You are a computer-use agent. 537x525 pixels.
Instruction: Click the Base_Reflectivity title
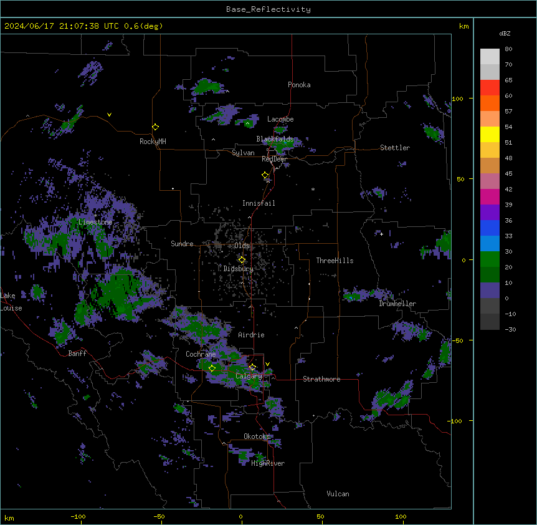pyautogui.click(x=268, y=9)
